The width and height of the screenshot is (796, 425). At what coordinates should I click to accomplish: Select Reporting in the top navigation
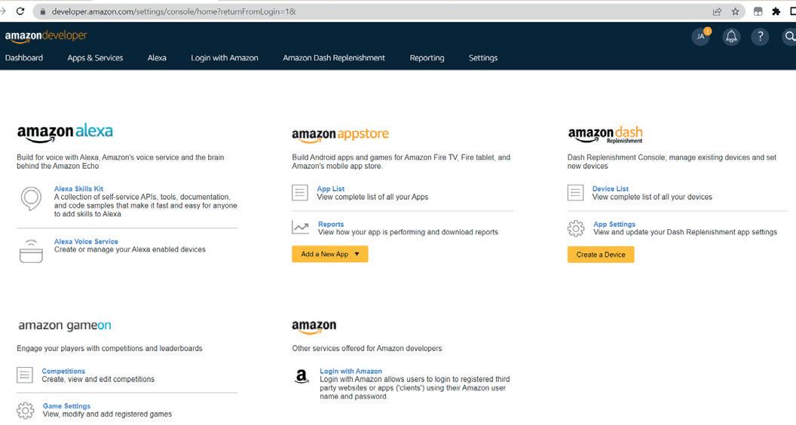tap(427, 58)
